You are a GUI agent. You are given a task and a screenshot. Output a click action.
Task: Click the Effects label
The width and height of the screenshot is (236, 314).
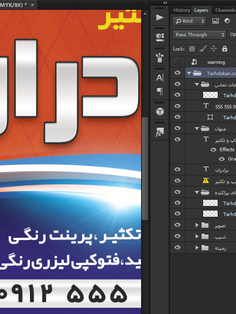point(227,150)
